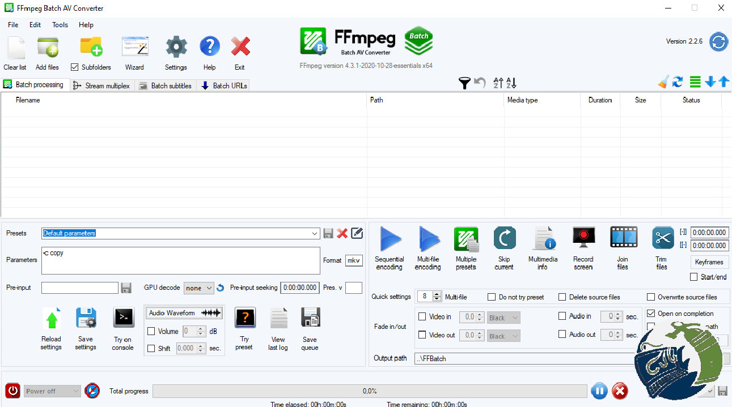Open Join files tool
The width and height of the screenshot is (732, 407).
[624, 237]
